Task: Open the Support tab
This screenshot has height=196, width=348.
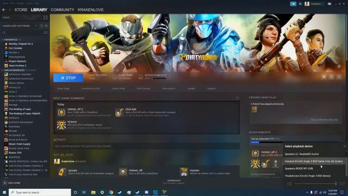Action: 212,88
